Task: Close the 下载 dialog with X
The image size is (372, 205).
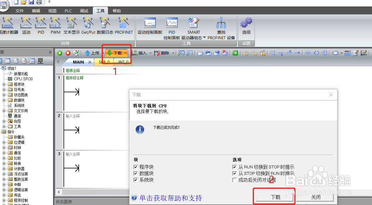Action: point(331,95)
